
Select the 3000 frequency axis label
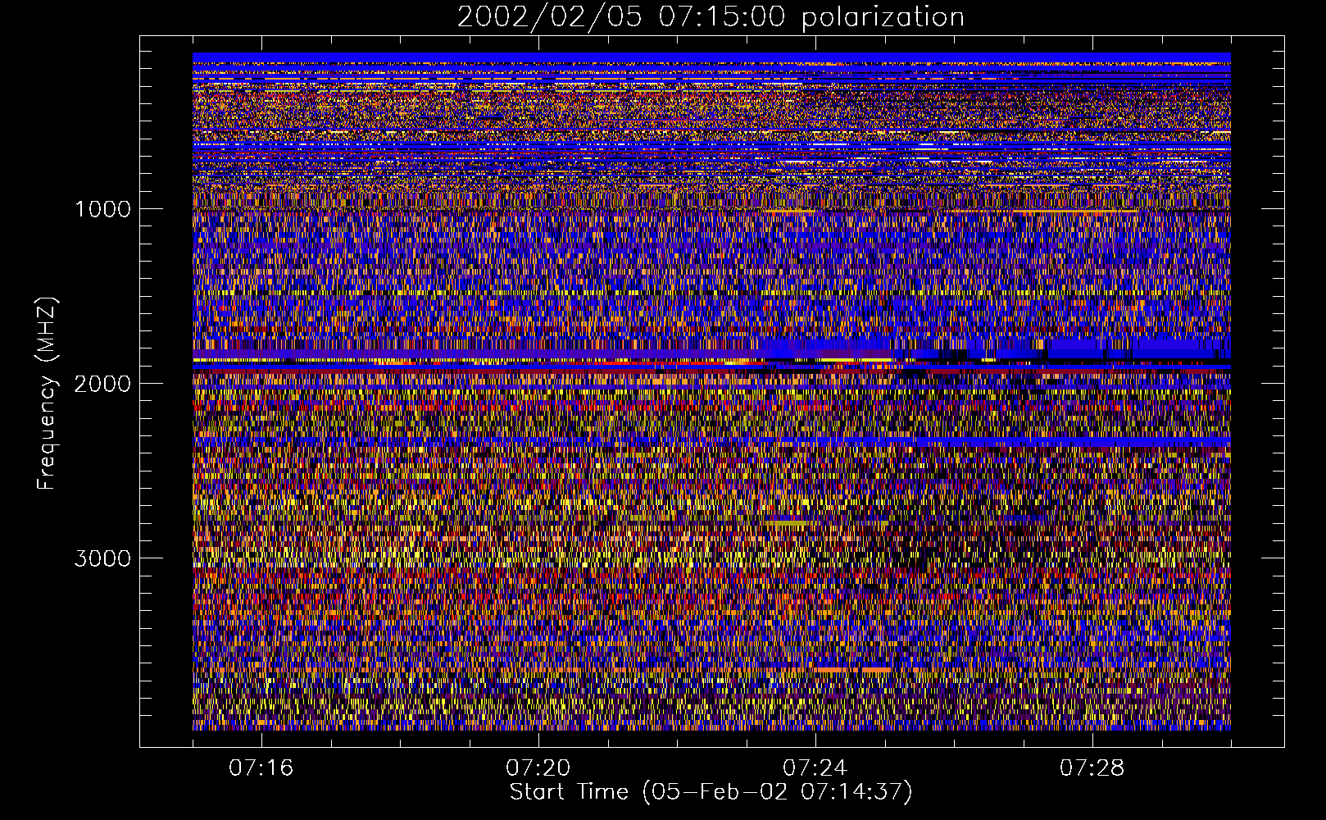click(x=102, y=558)
